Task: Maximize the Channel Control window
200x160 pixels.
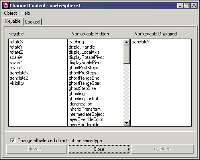Action: point(187,6)
